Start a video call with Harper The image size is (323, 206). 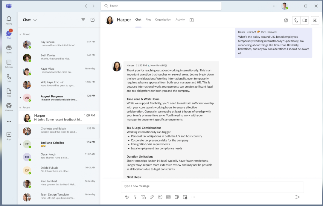(304, 20)
